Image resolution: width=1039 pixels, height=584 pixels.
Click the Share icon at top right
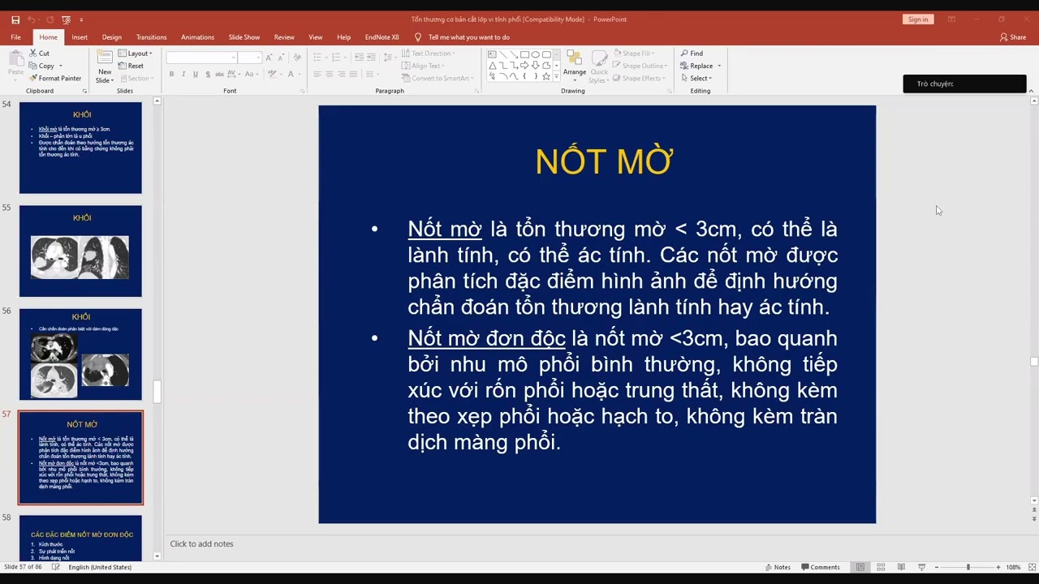1004,37
